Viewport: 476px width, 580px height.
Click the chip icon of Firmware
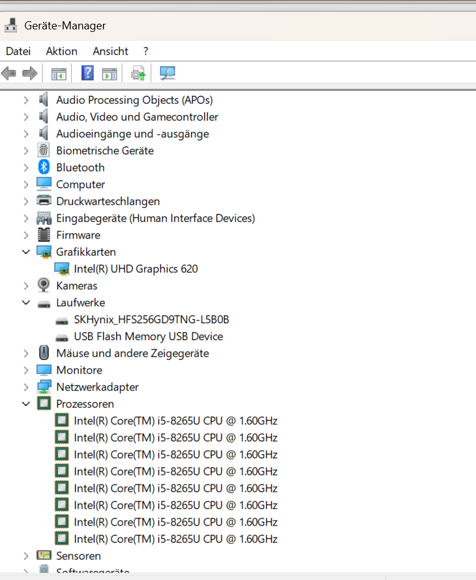(44, 235)
